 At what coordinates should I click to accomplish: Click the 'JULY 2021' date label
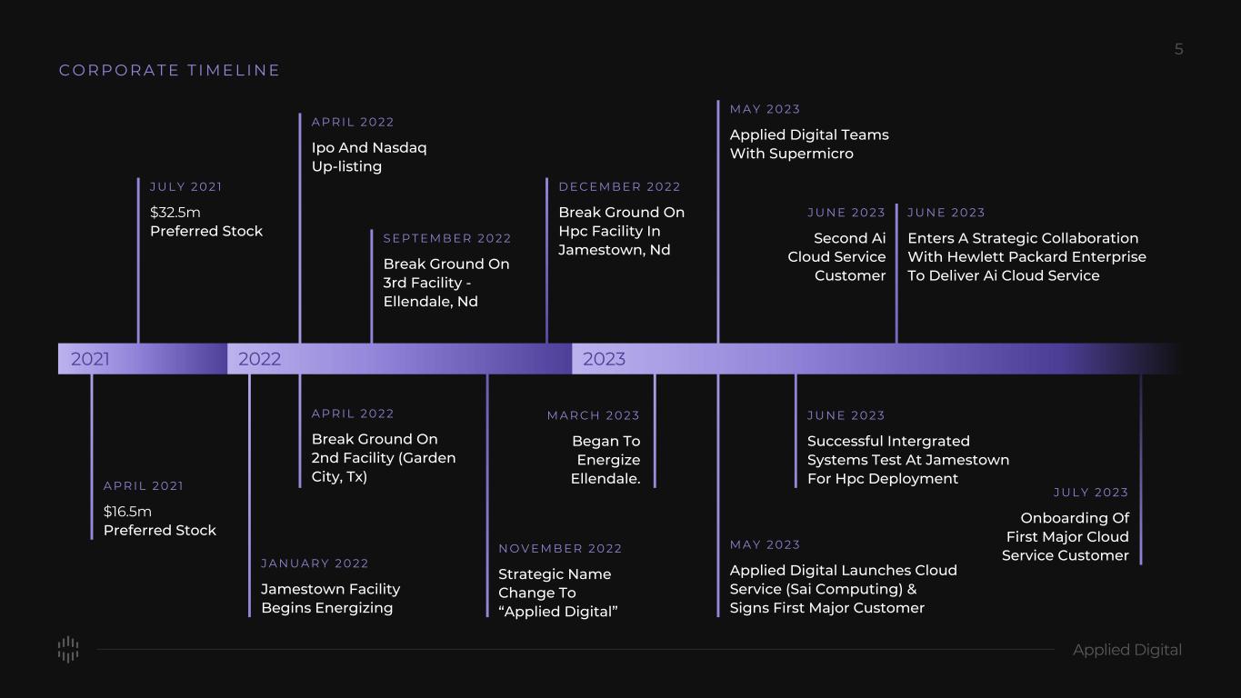[x=186, y=186]
